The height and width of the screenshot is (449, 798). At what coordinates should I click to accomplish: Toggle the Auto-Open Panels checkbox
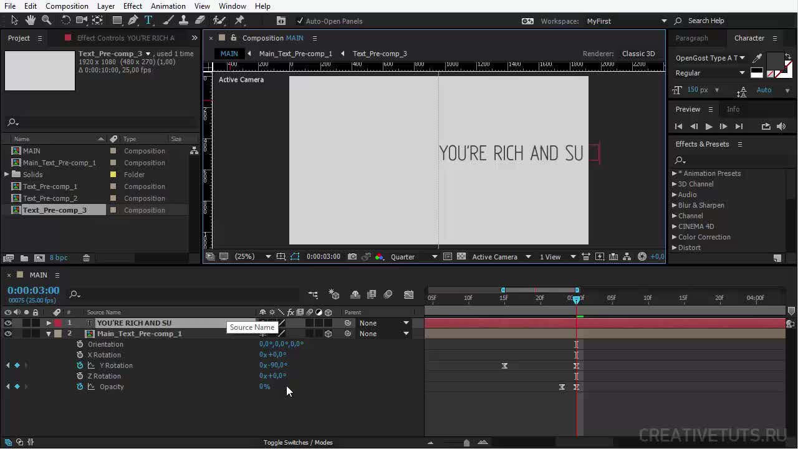[x=300, y=21]
